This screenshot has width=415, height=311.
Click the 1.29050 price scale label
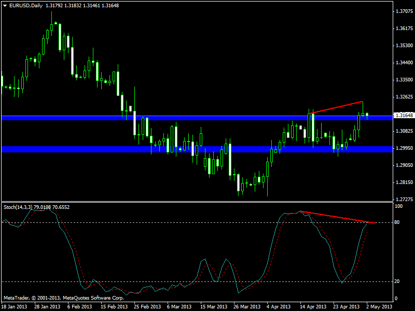click(x=404, y=165)
